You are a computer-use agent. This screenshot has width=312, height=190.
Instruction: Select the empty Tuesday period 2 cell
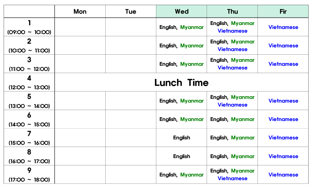[131, 45]
